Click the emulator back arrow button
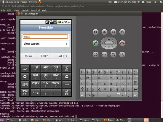163x122 pixels. [x=114, y=54]
